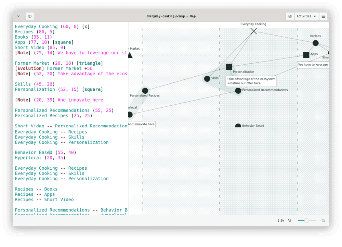This screenshot has height=247, width=342.
Task: Click the Behavior Based node marker
Action: coord(238,126)
